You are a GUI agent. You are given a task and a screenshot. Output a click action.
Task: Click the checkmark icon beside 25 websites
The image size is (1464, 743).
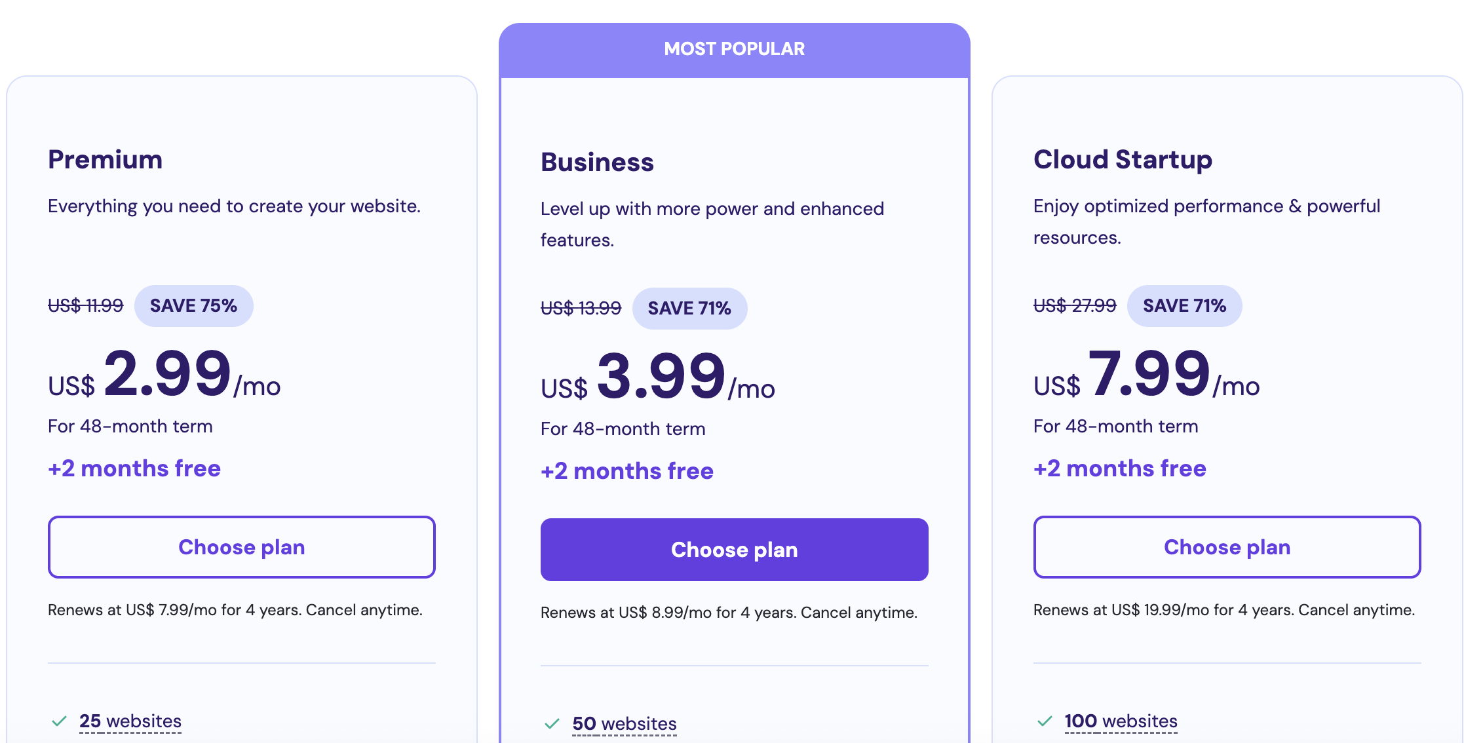59,721
